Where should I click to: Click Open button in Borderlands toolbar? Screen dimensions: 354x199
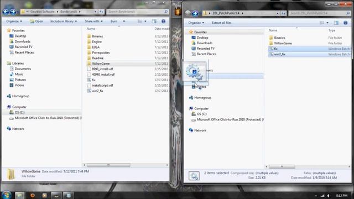pyautogui.click(x=37, y=21)
